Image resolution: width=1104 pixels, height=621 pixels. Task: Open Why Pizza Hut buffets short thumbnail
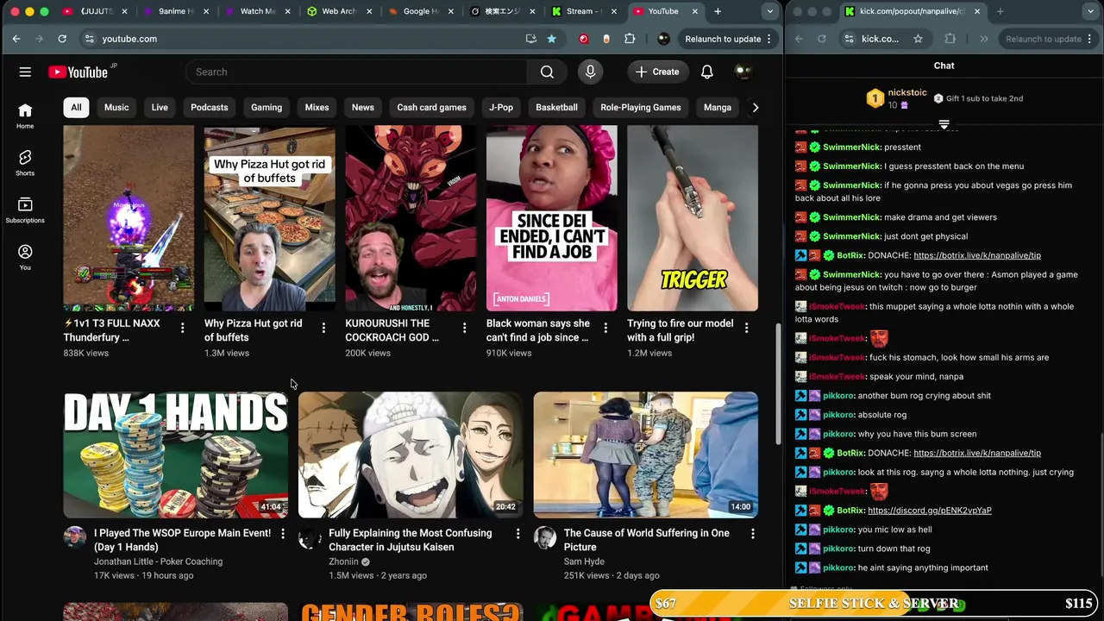point(269,218)
